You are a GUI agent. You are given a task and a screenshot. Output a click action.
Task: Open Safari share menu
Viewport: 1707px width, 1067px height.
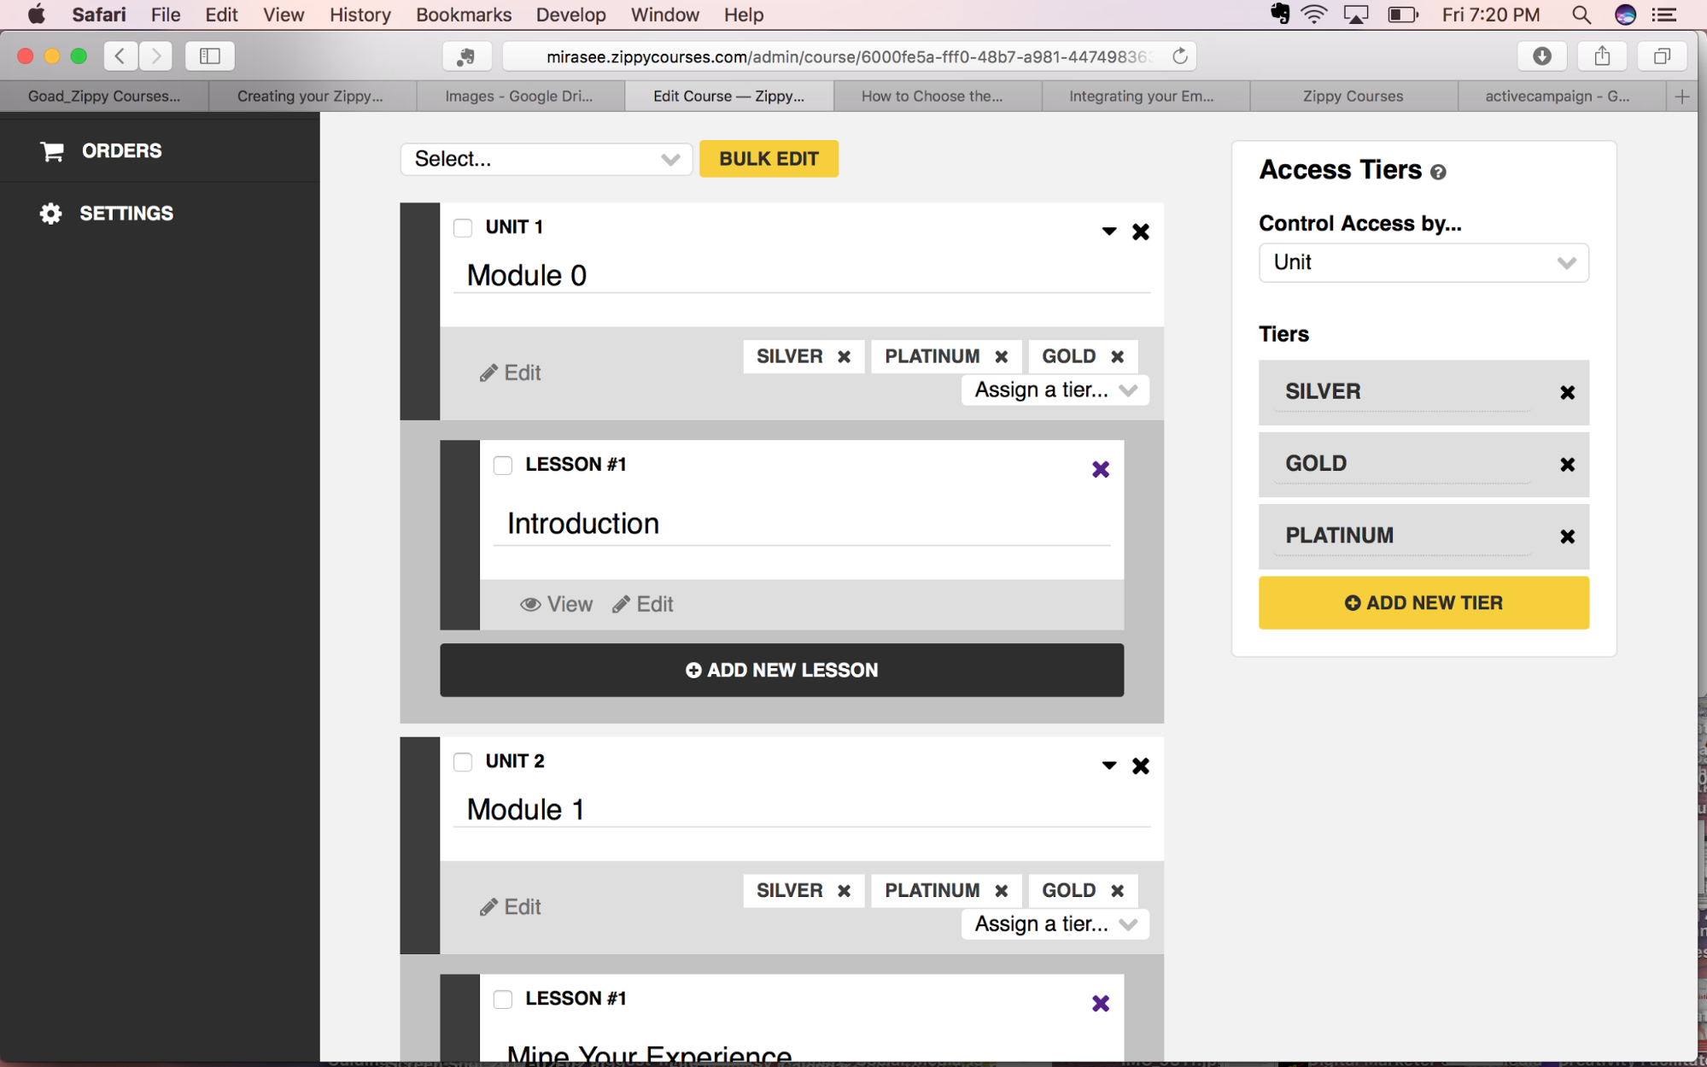(x=1602, y=56)
